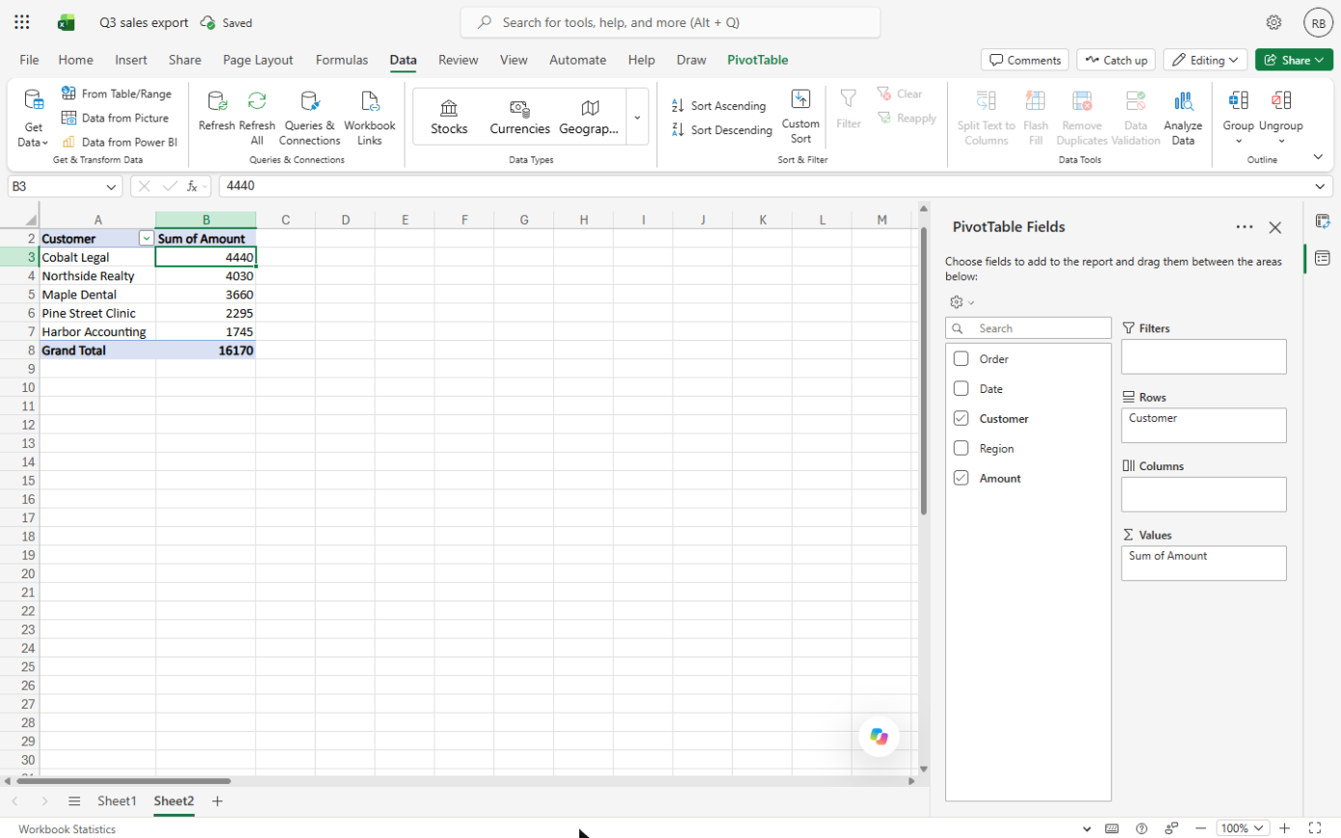Show the all sheets list icon
Screen dimensions: 1341x838
click(x=74, y=801)
